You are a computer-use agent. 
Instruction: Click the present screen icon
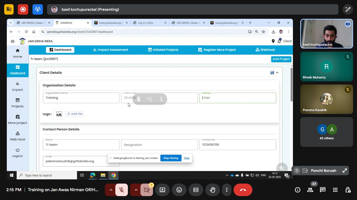click(162, 190)
